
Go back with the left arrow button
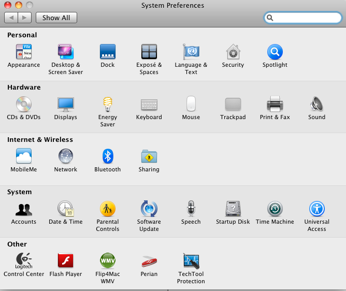point(11,18)
